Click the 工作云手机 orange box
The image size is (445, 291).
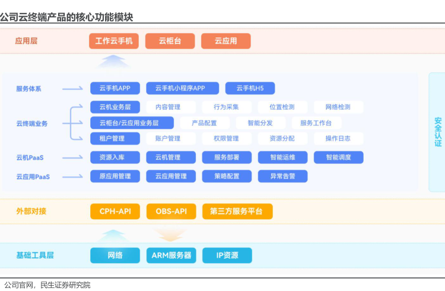click(x=114, y=41)
